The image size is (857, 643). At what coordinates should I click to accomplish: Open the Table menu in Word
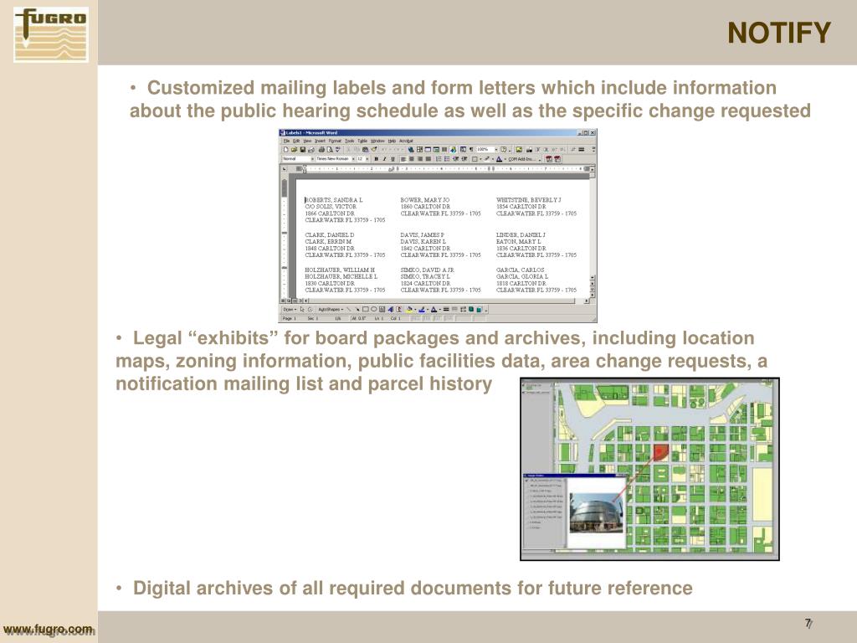click(362, 141)
